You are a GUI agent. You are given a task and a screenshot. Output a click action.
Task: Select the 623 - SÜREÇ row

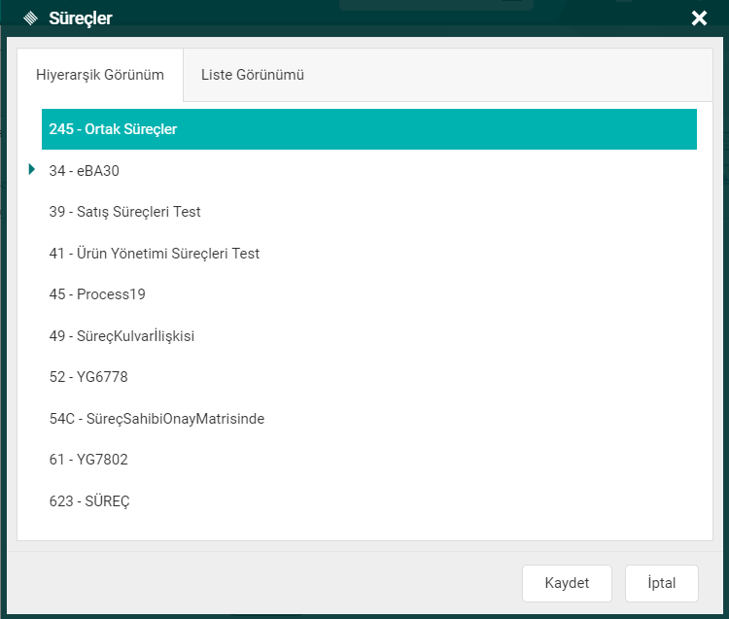[x=89, y=501]
